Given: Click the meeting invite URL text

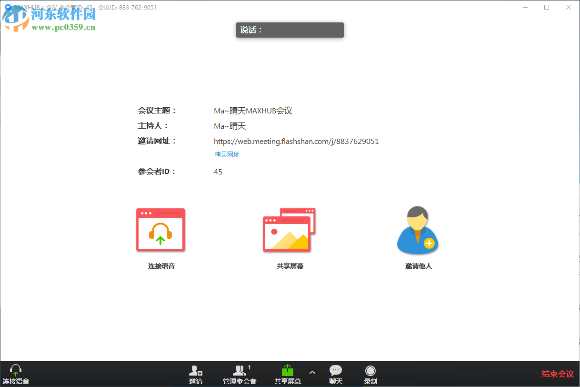Looking at the screenshot, I should (x=296, y=141).
